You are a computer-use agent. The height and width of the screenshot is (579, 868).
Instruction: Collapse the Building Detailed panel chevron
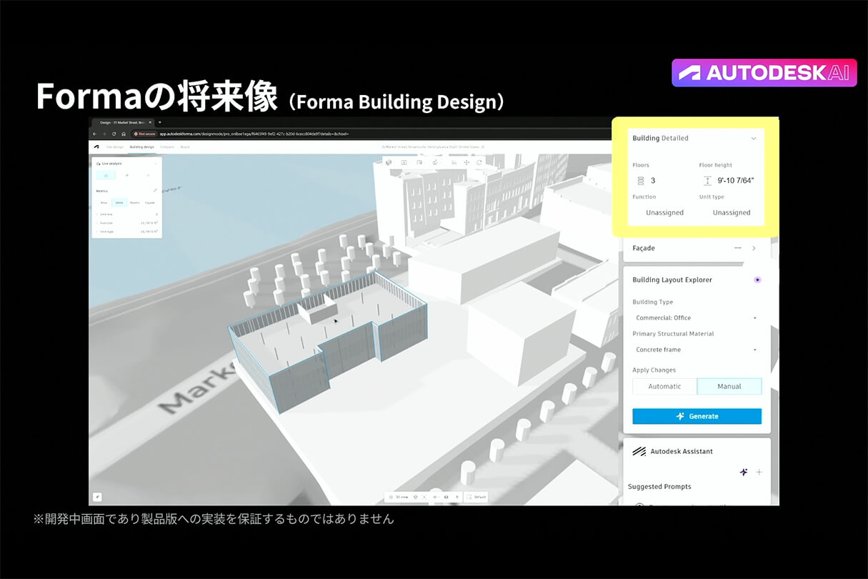(x=753, y=139)
